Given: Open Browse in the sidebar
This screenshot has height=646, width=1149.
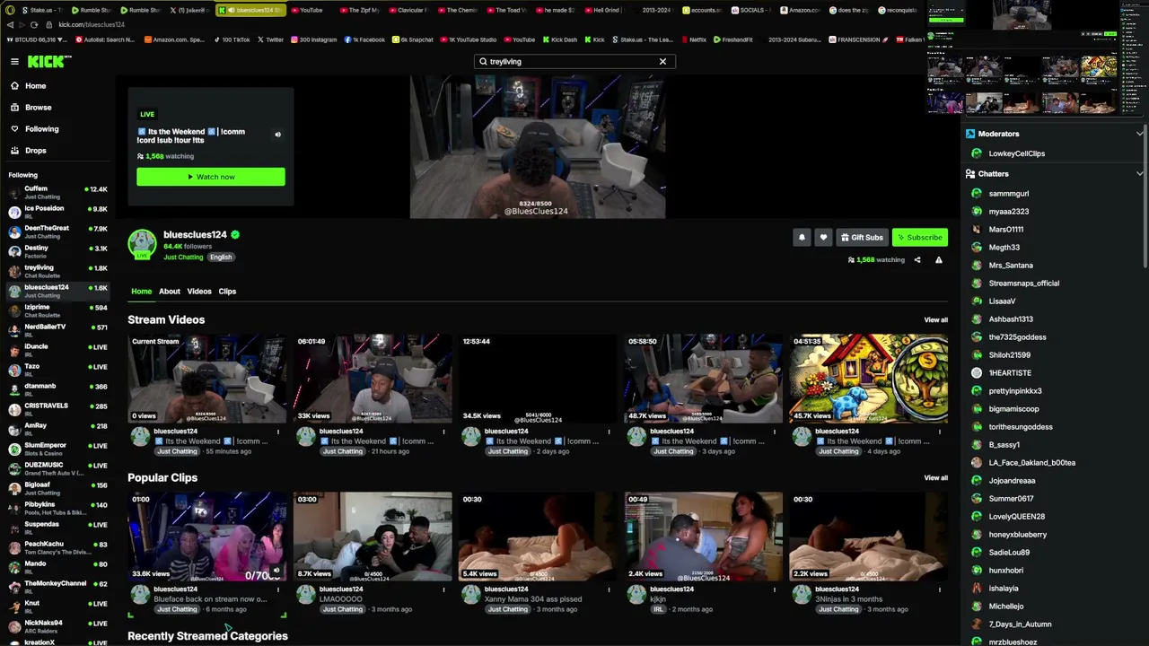Looking at the screenshot, I should click(31, 108).
